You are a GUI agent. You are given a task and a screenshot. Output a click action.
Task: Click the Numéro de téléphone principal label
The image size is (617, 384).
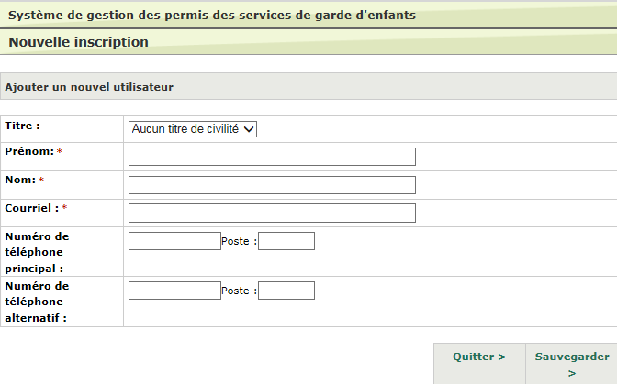37,252
